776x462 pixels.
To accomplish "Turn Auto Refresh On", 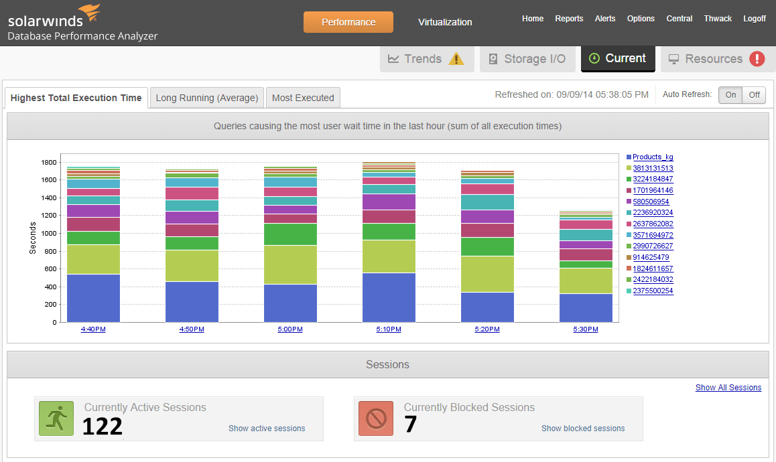I will click(x=730, y=94).
